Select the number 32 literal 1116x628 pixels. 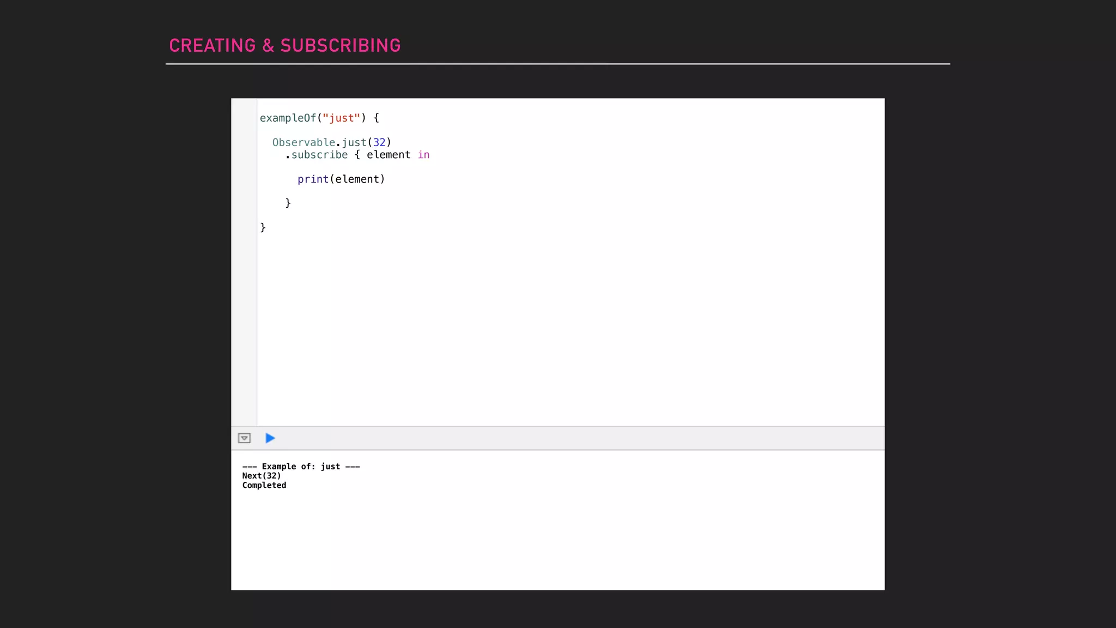pos(379,143)
